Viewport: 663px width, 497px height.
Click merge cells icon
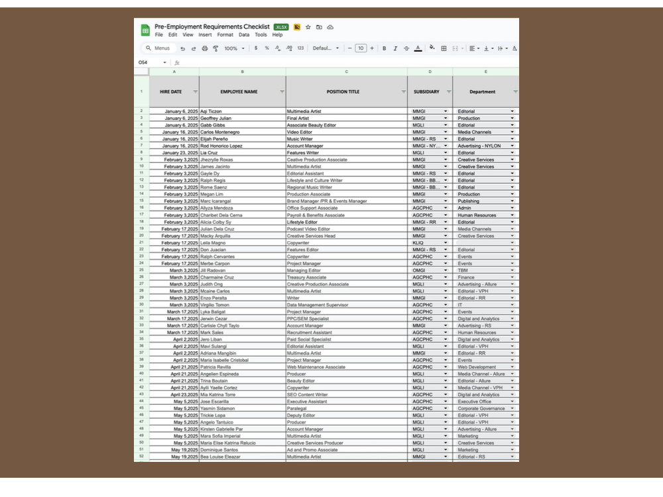point(455,48)
